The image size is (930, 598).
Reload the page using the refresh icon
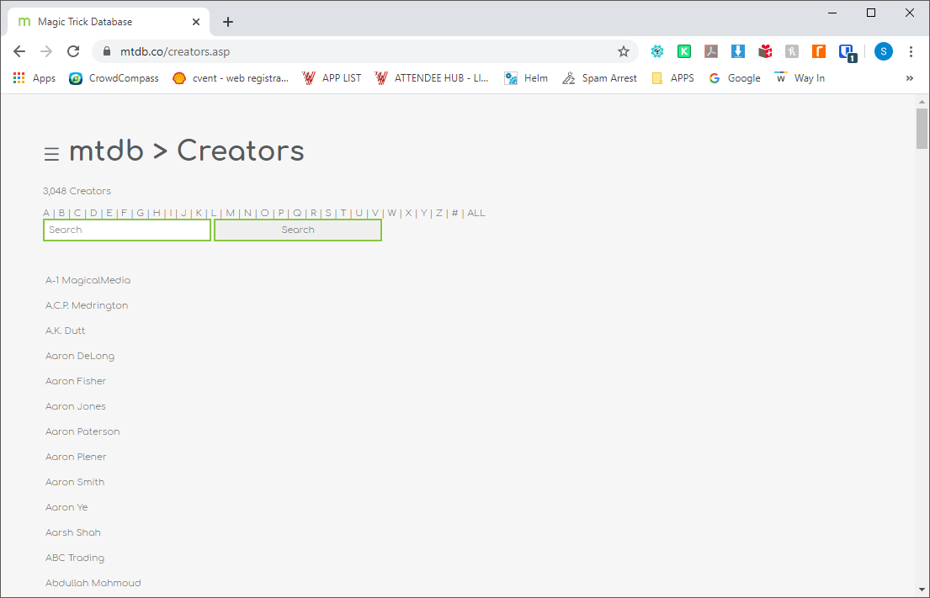coord(73,51)
